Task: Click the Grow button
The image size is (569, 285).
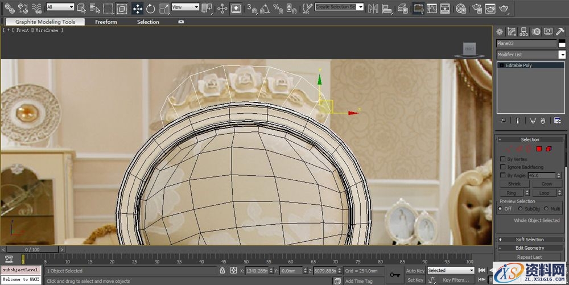Action: click(546, 184)
